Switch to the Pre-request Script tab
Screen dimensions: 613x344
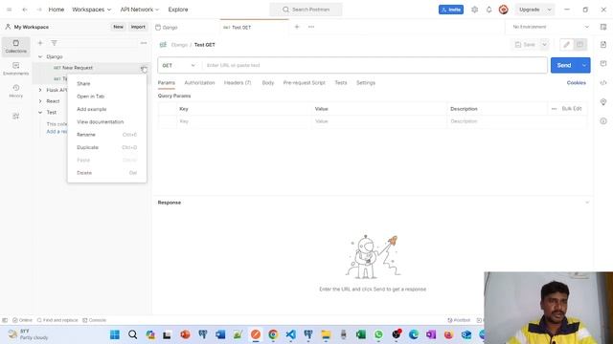[305, 83]
